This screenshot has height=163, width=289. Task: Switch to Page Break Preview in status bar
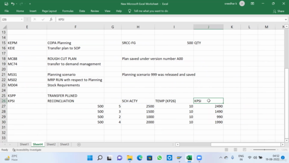[244, 150]
